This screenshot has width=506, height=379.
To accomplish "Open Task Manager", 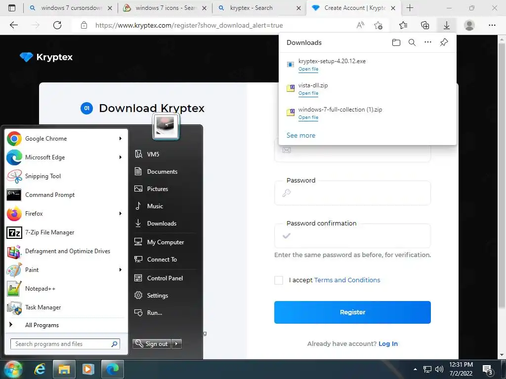I will click(66, 307).
